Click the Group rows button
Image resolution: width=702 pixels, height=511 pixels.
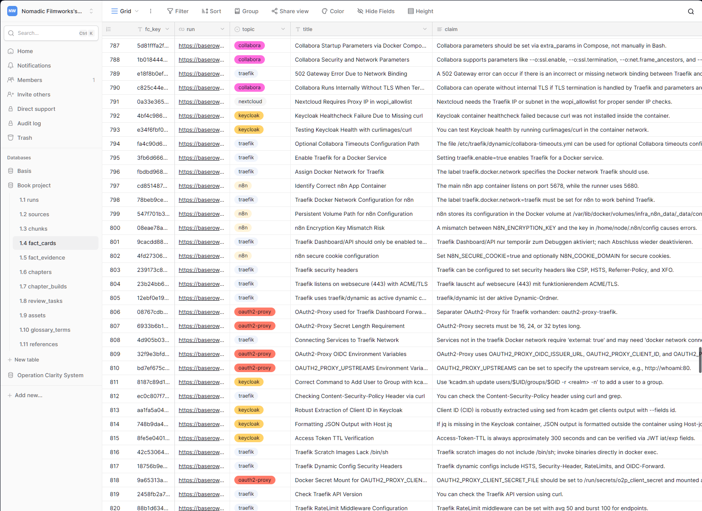(x=246, y=11)
